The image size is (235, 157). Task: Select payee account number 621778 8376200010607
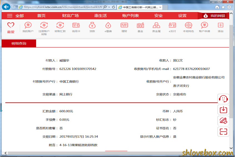(191, 69)
